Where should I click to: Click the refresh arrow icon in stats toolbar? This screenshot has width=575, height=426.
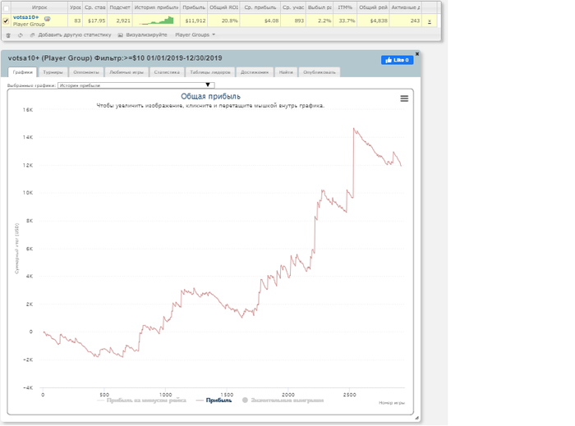[21, 35]
